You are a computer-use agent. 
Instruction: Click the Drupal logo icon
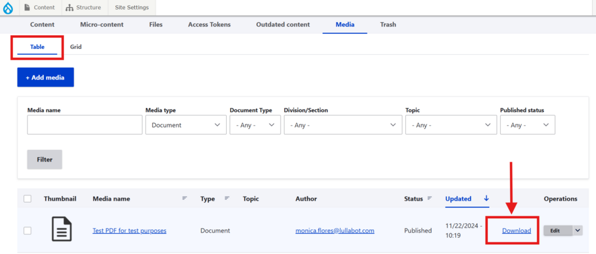[8, 8]
